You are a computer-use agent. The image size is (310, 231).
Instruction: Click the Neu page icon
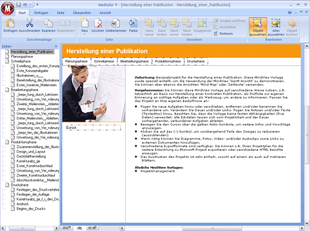click(x=85, y=23)
